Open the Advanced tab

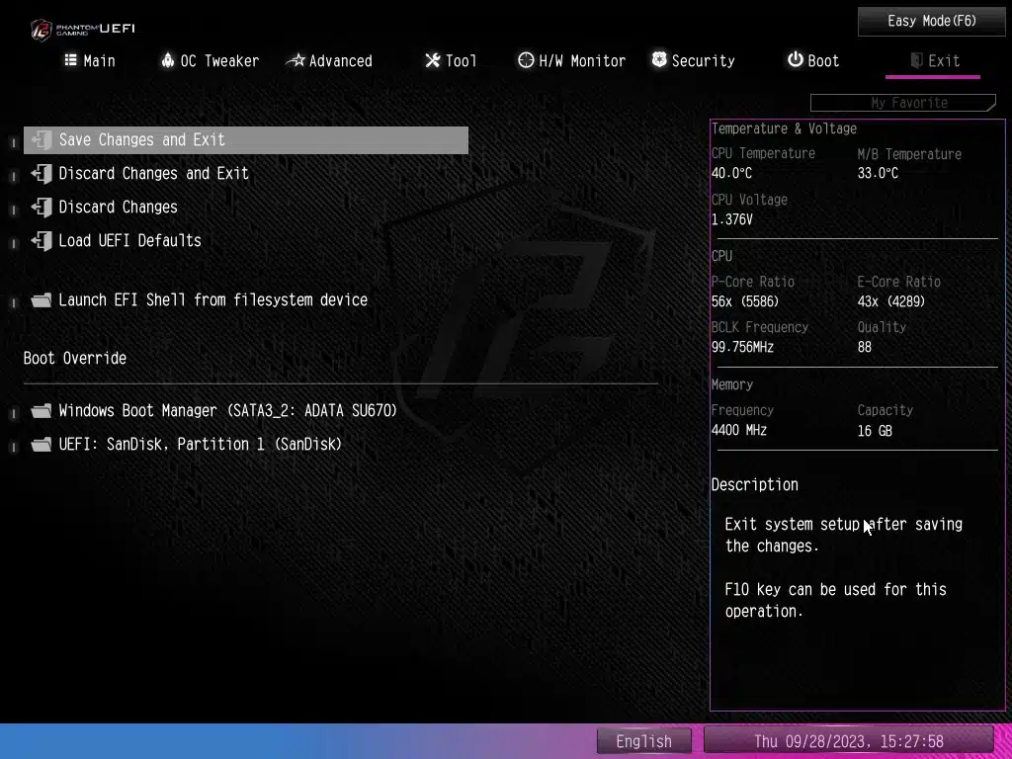(x=329, y=61)
